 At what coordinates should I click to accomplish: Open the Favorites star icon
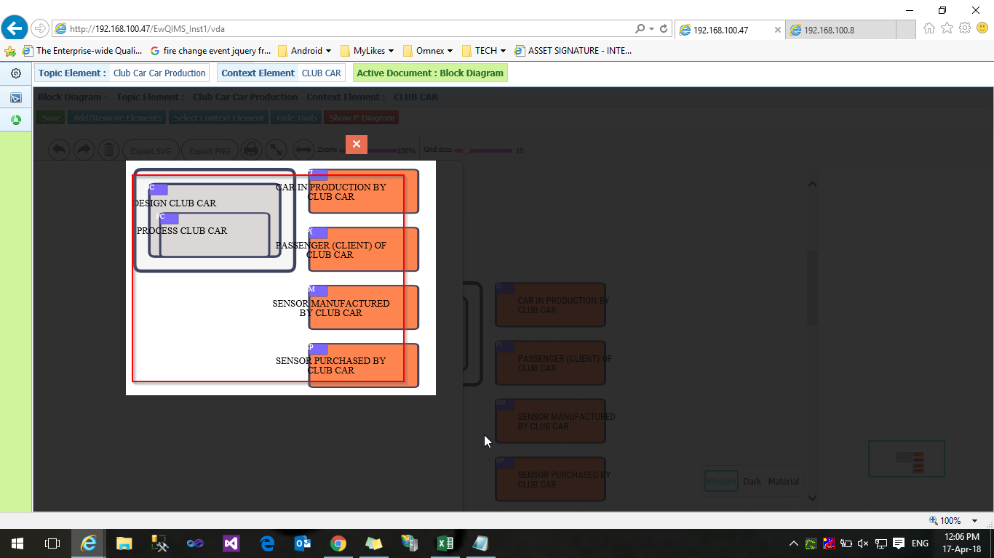pyautogui.click(x=947, y=28)
